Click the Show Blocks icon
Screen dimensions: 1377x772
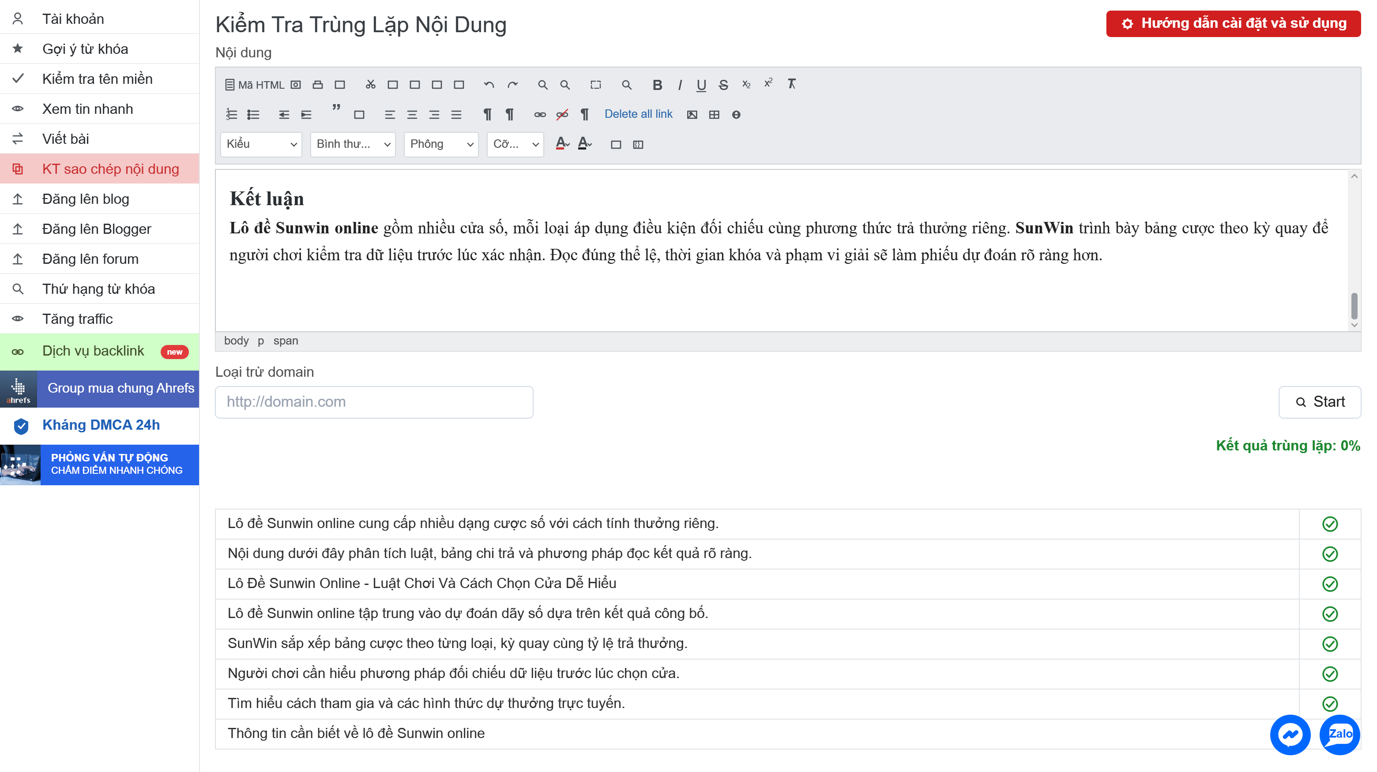(x=638, y=144)
